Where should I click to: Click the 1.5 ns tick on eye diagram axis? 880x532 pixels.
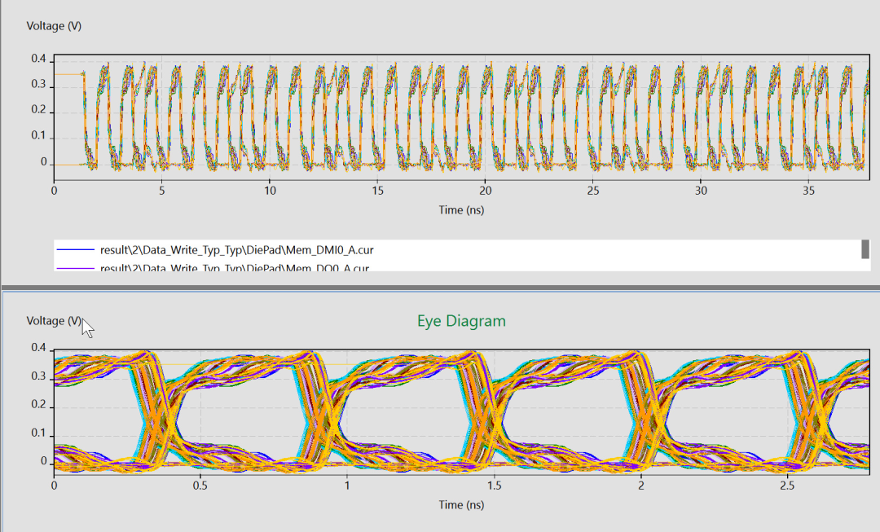[x=494, y=486]
